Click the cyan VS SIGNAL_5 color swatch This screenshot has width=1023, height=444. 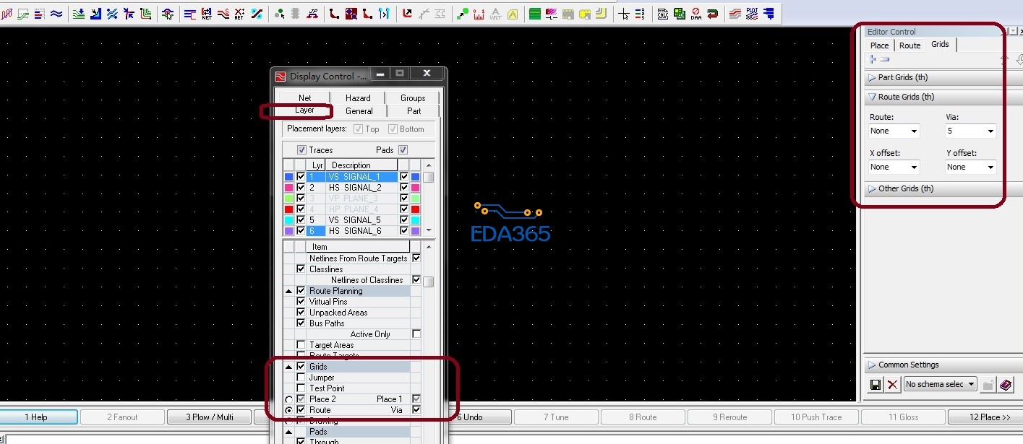pyautogui.click(x=289, y=220)
